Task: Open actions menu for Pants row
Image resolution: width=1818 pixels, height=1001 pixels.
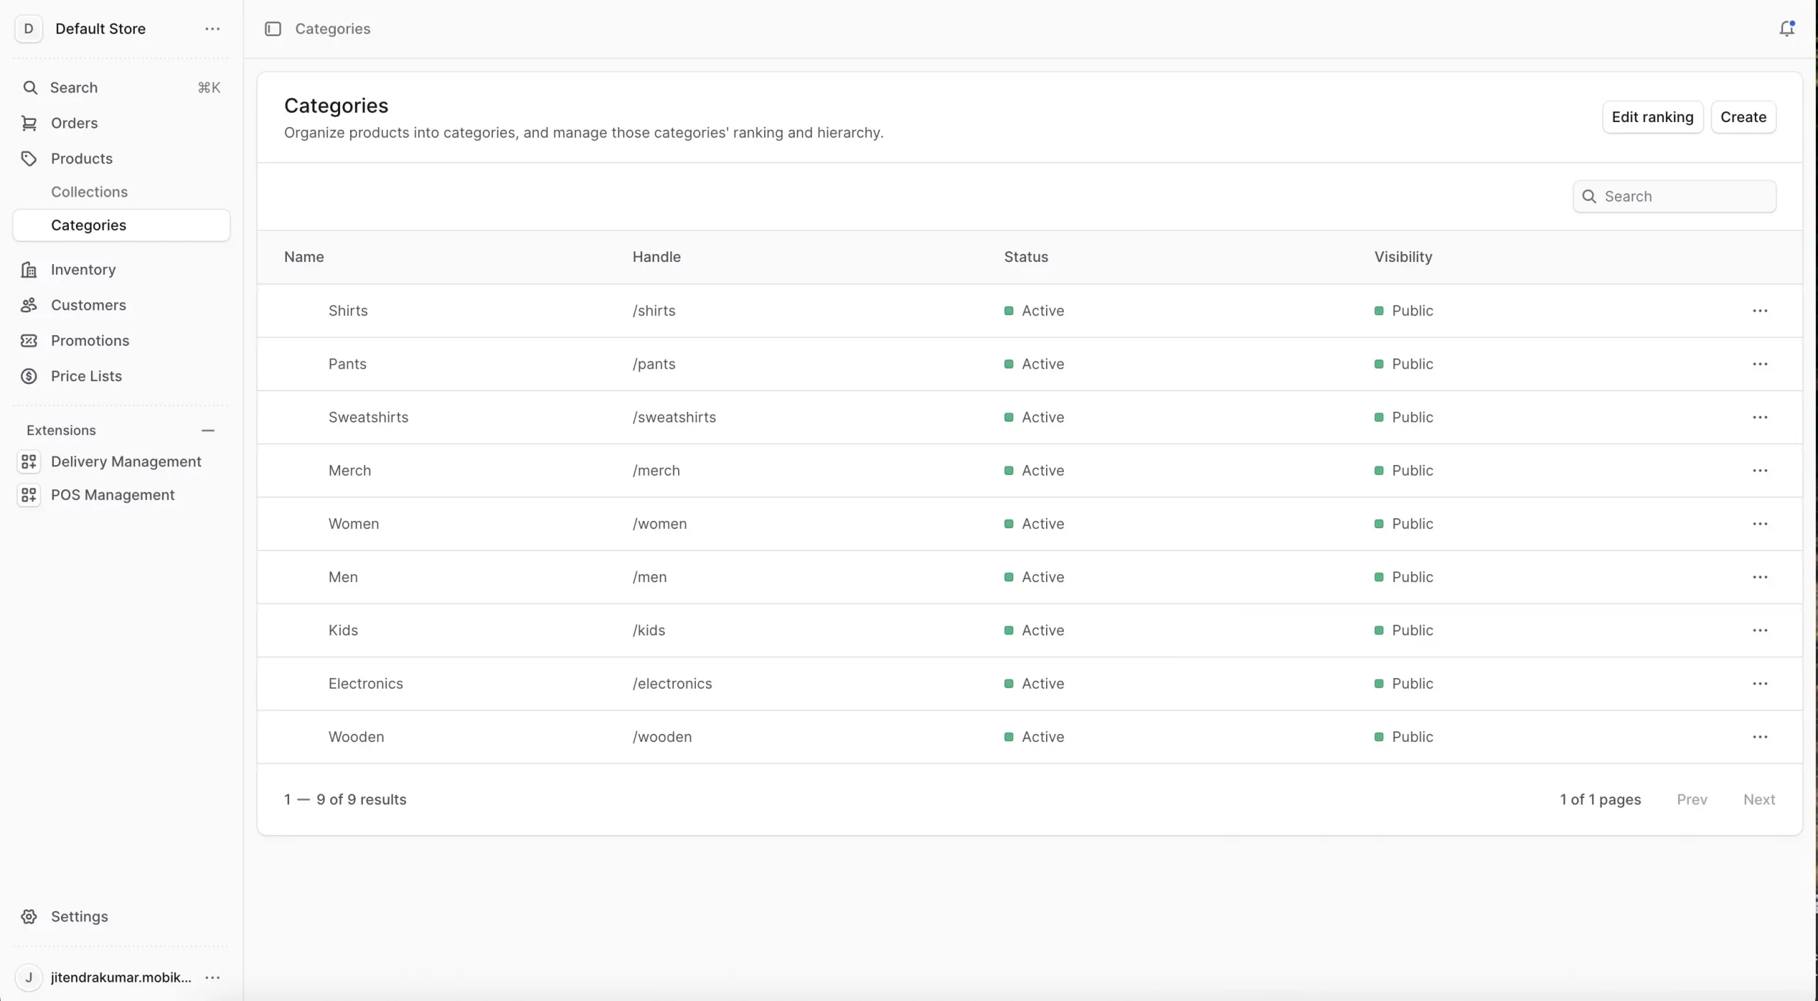Action: [1760, 364]
